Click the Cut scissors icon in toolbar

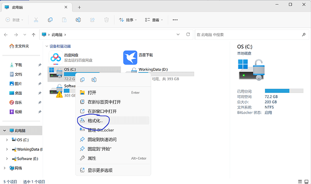coord(36,20)
